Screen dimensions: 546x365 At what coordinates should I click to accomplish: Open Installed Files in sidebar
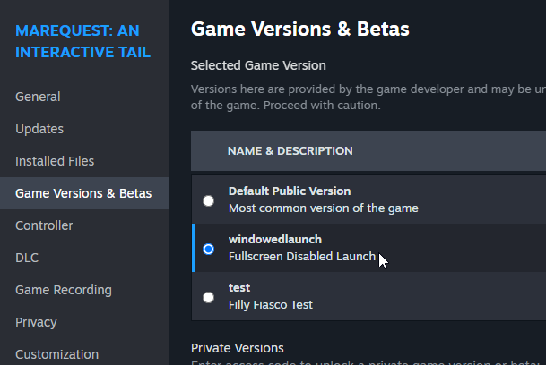(55, 161)
